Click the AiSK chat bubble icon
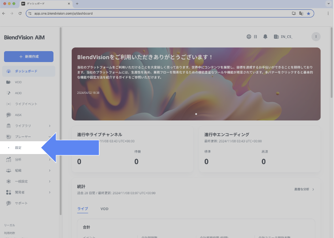Screen dimensions: 334x238 click(8, 115)
